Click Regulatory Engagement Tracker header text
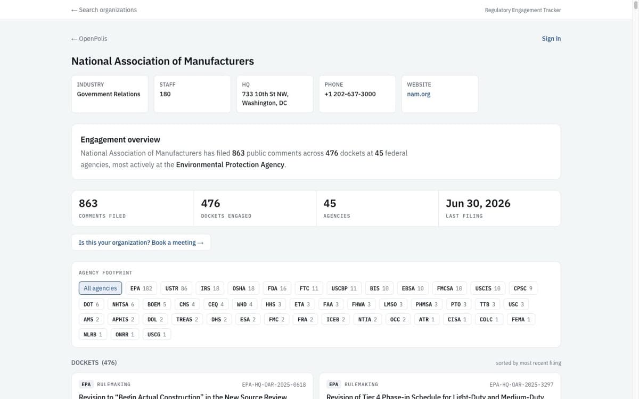639x399 pixels. 523,10
